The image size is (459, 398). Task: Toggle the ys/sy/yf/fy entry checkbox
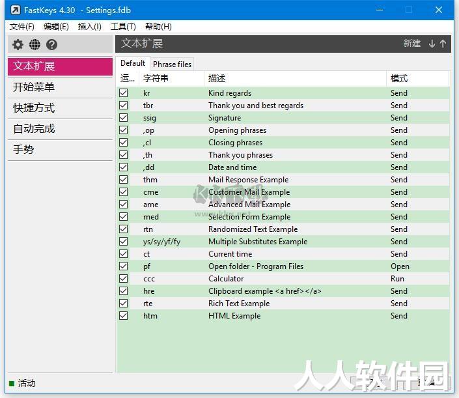(124, 241)
